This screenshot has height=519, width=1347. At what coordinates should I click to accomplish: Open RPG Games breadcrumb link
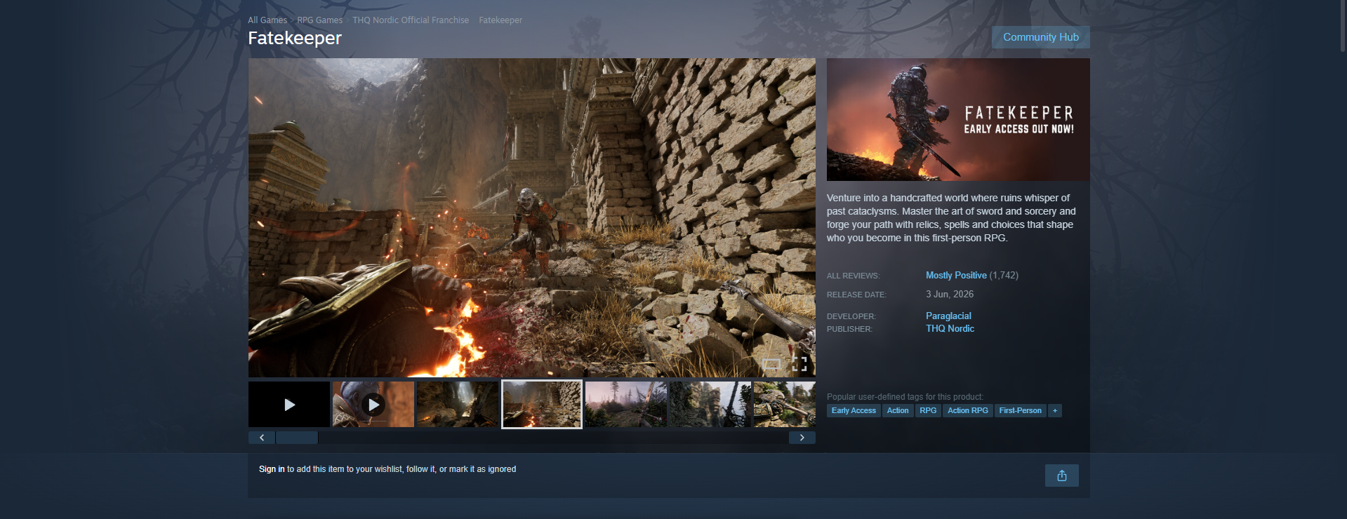point(319,20)
